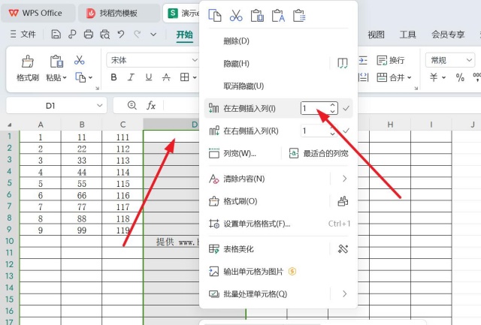
Task: Click the currency yen icon
Action: (x=434, y=77)
